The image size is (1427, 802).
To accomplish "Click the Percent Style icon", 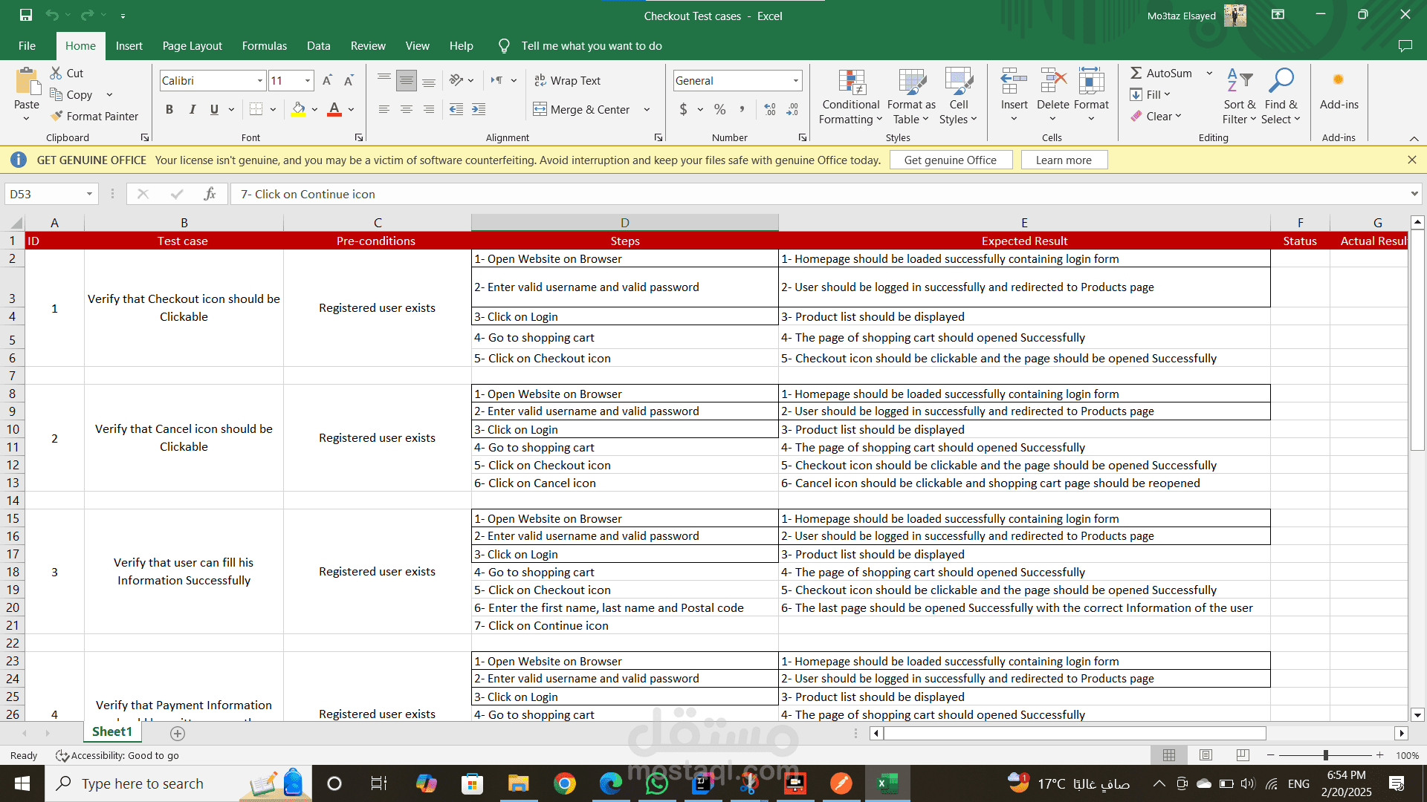I will 719,109.
